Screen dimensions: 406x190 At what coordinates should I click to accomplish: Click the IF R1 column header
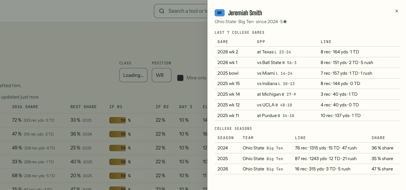coord(116,107)
